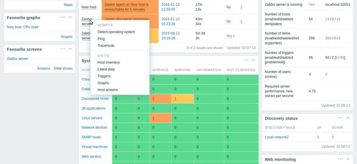Collapse the Discovery status widget
The width and height of the screenshot is (357, 164).
click(x=348, y=118)
